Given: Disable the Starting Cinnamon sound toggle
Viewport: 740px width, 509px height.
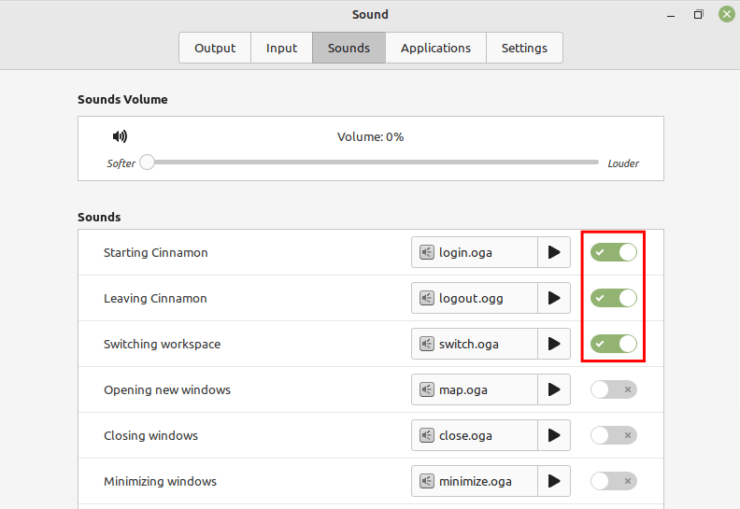Looking at the screenshot, I should click(x=614, y=252).
